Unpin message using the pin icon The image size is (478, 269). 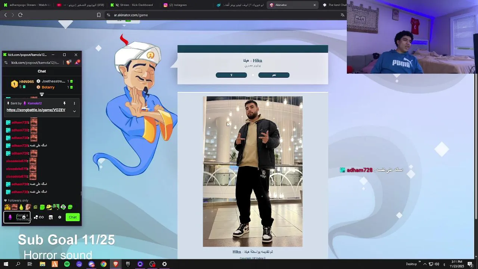[x=64, y=103]
